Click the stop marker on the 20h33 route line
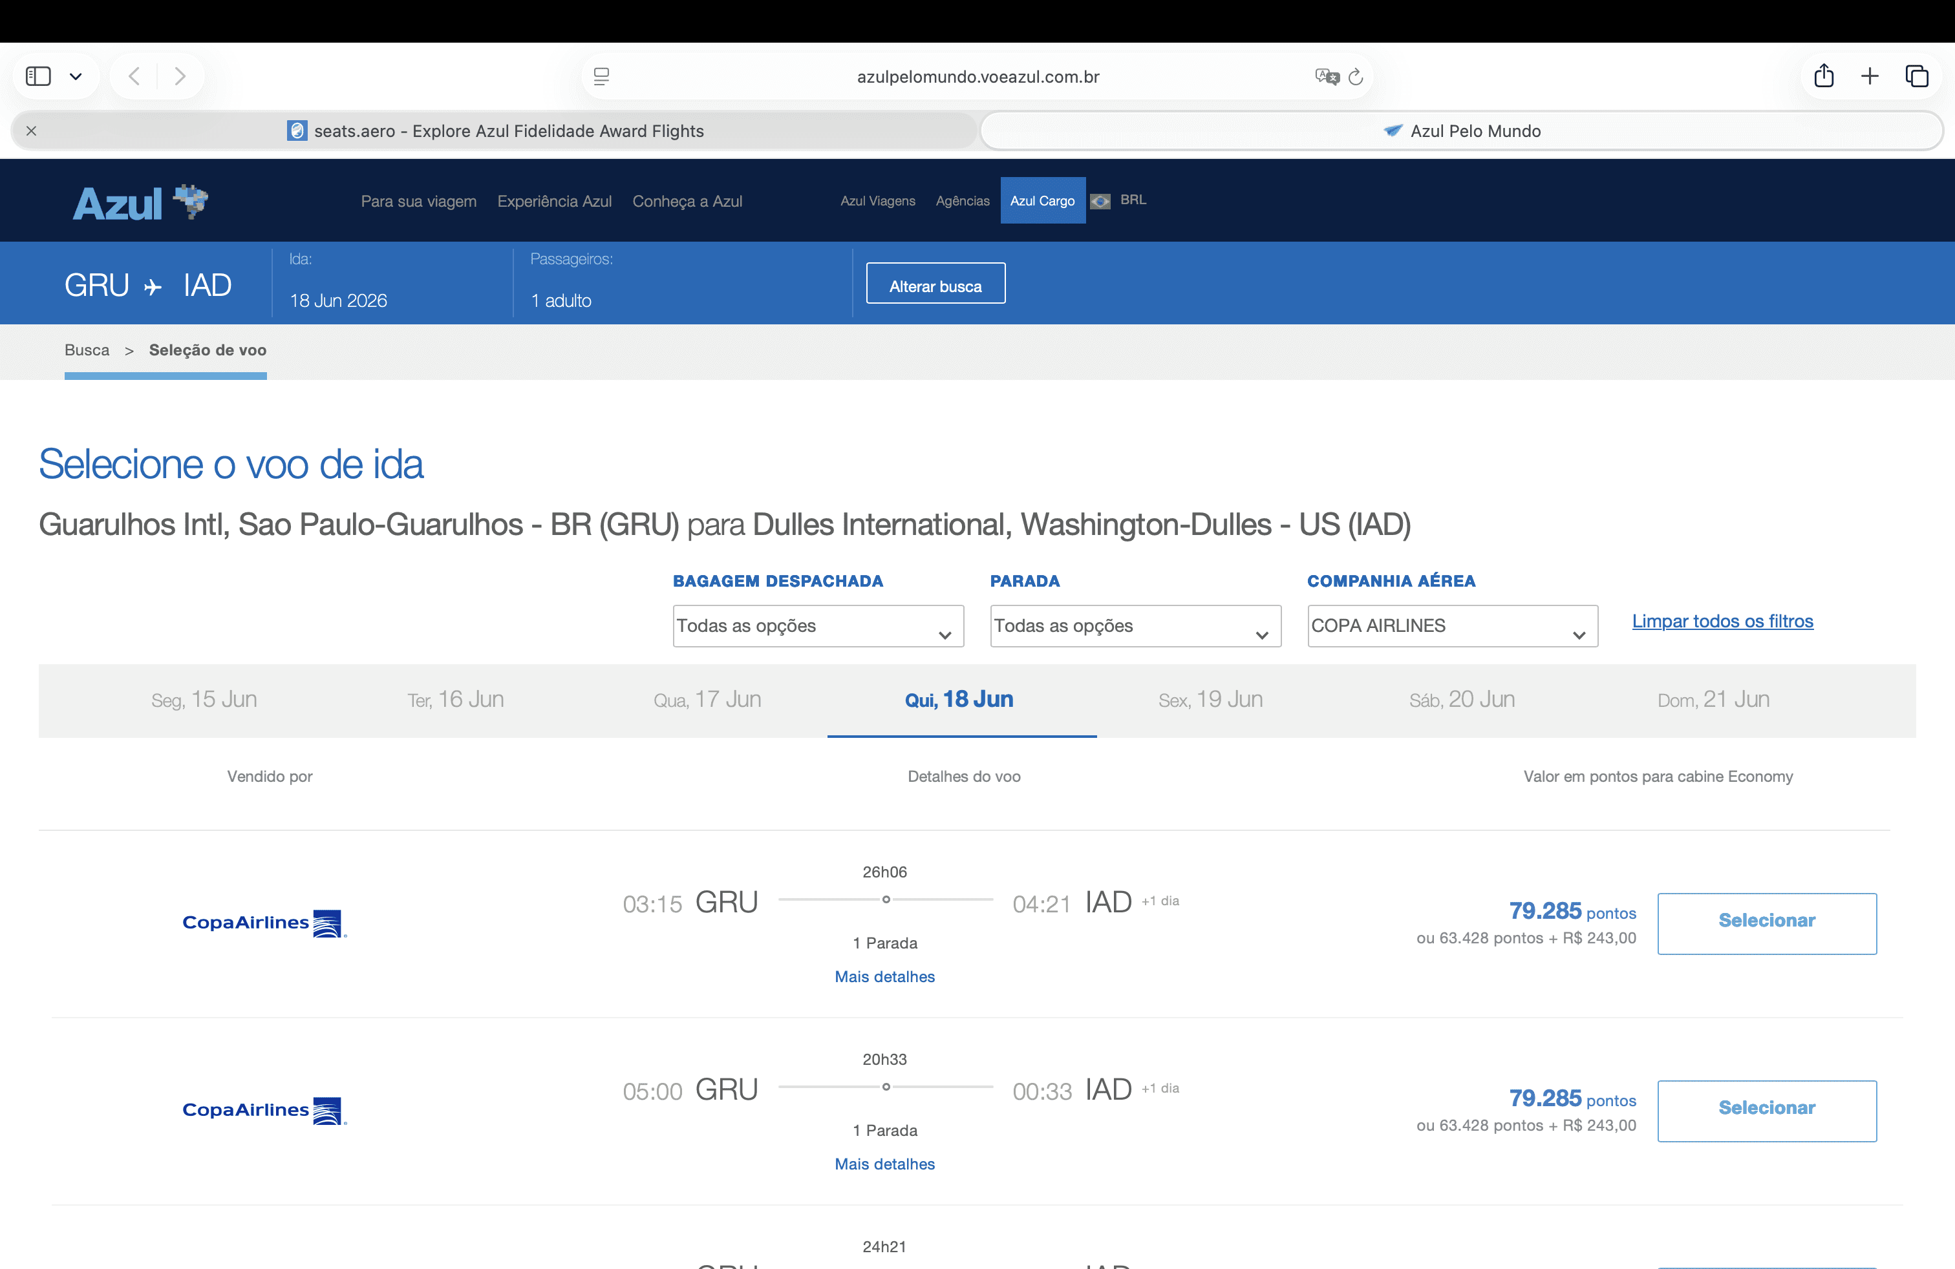 [x=886, y=1087]
